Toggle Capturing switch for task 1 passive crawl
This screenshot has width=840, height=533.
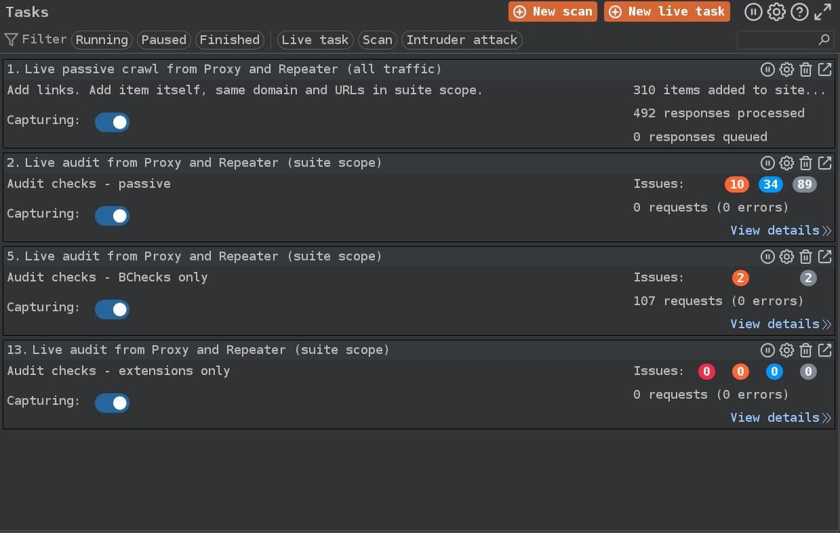click(112, 122)
